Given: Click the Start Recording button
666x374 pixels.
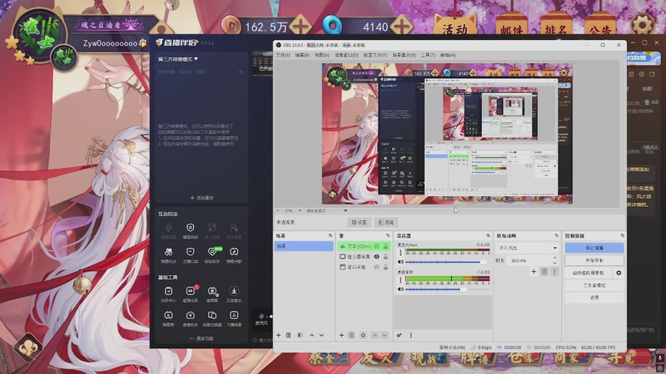Looking at the screenshot, I should point(594,260).
